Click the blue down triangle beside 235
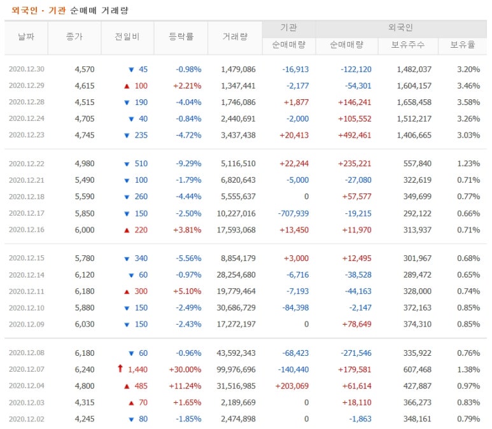The image size is (492, 429). coord(127,136)
